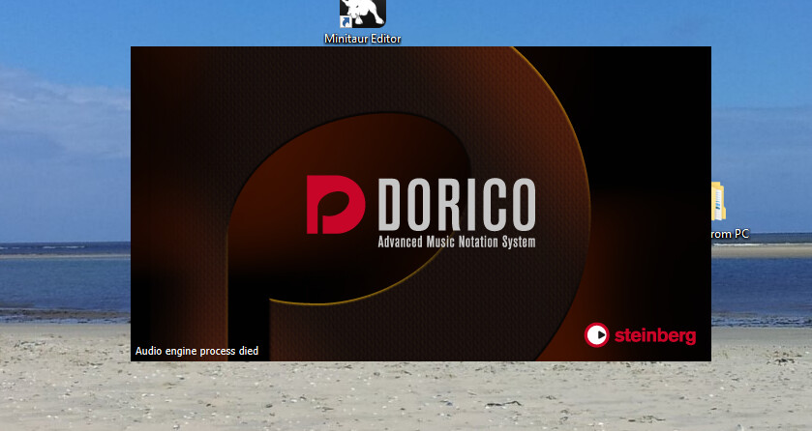The height and width of the screenshot is (431, 812).
Task: Click the "Audio engine process died" status text
Action: click(x=196, y=351)
